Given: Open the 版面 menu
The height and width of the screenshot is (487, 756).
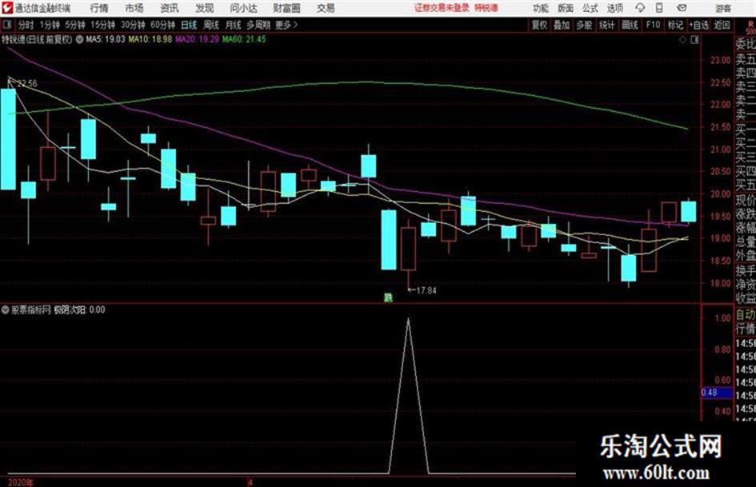Looking at the screenshot, I should [565, 8].
